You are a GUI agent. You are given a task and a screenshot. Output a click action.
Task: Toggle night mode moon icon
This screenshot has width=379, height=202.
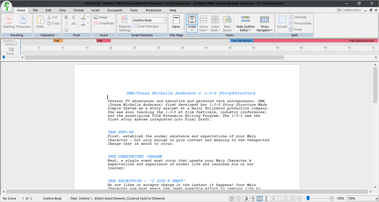246,198
